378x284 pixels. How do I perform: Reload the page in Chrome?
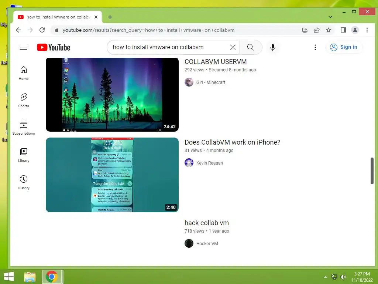(x=42, y=30)
